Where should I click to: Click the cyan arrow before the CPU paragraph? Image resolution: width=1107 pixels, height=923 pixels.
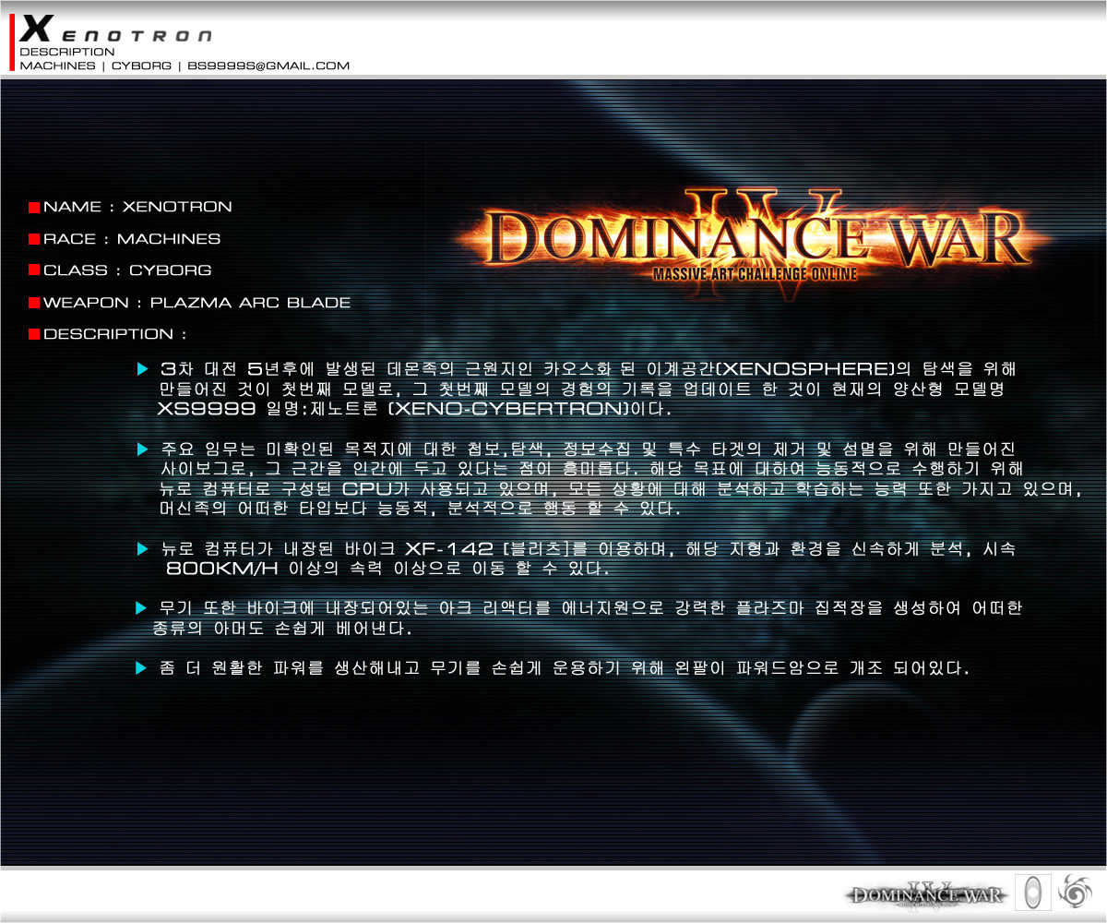(x=142, y=450)
